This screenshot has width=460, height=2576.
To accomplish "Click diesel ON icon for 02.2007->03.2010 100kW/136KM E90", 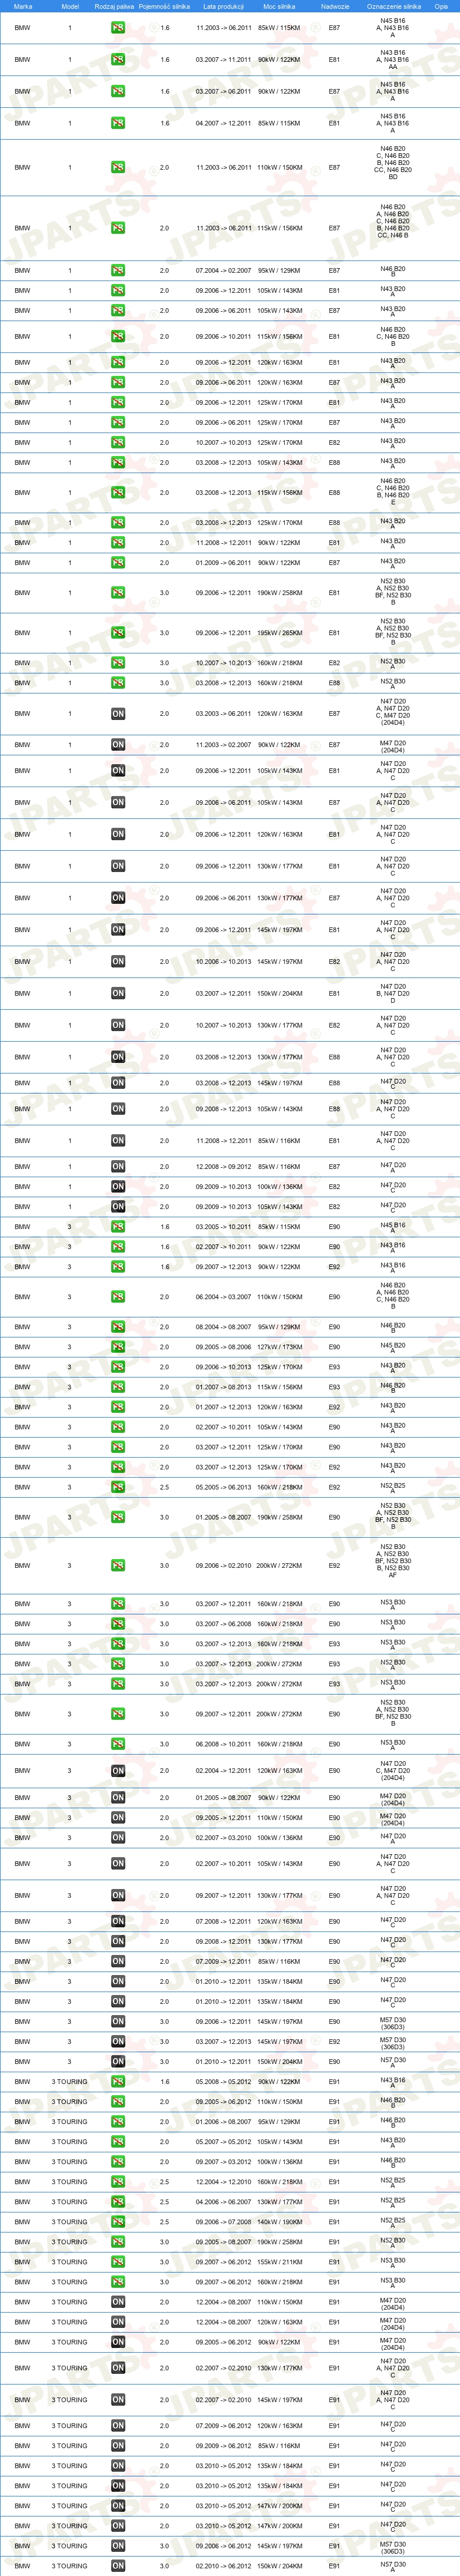I will tap(118, 1837).
